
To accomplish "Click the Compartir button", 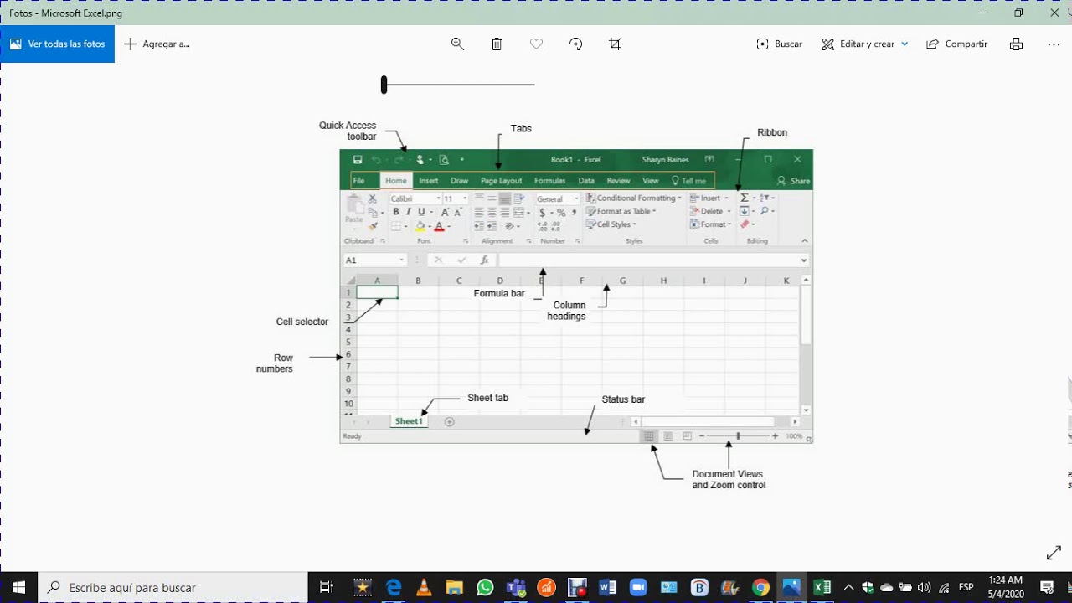I will tap(957, 44).
